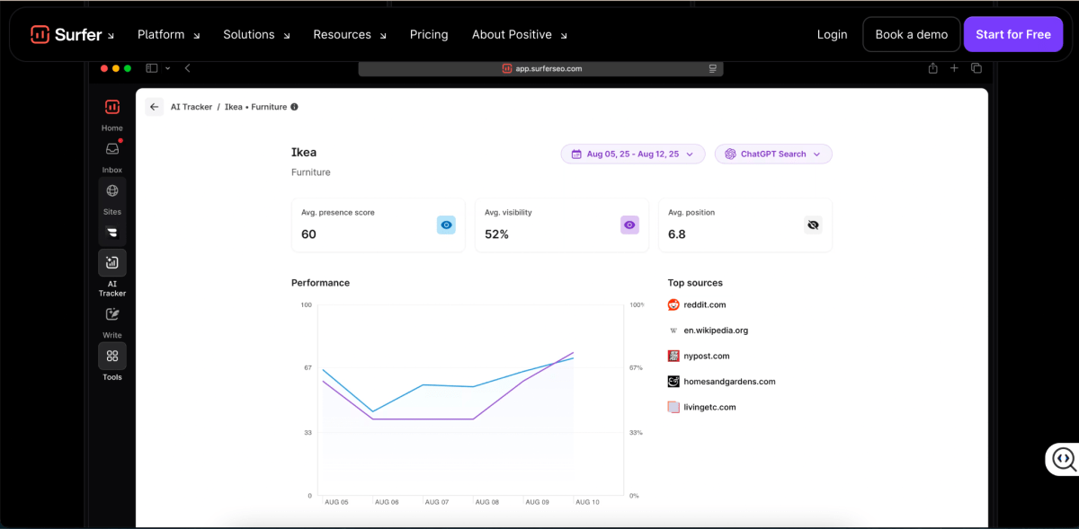1079x529 pixels.
Task: Click the back arrow beside AI Tracker breadcrumb
Action: 155,107
